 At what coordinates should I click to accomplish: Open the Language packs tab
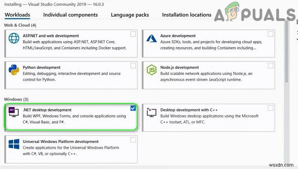(130, 15)
